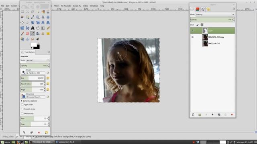
Task: Open the Airbrush Mode dropdown
Action: click(37, 60)
